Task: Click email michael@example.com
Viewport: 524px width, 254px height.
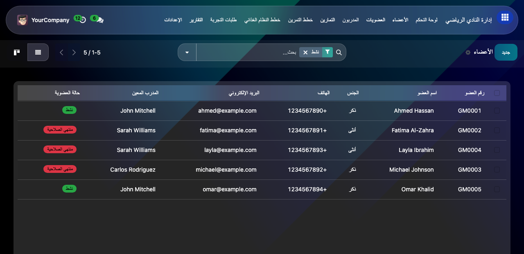Action: 226,170
